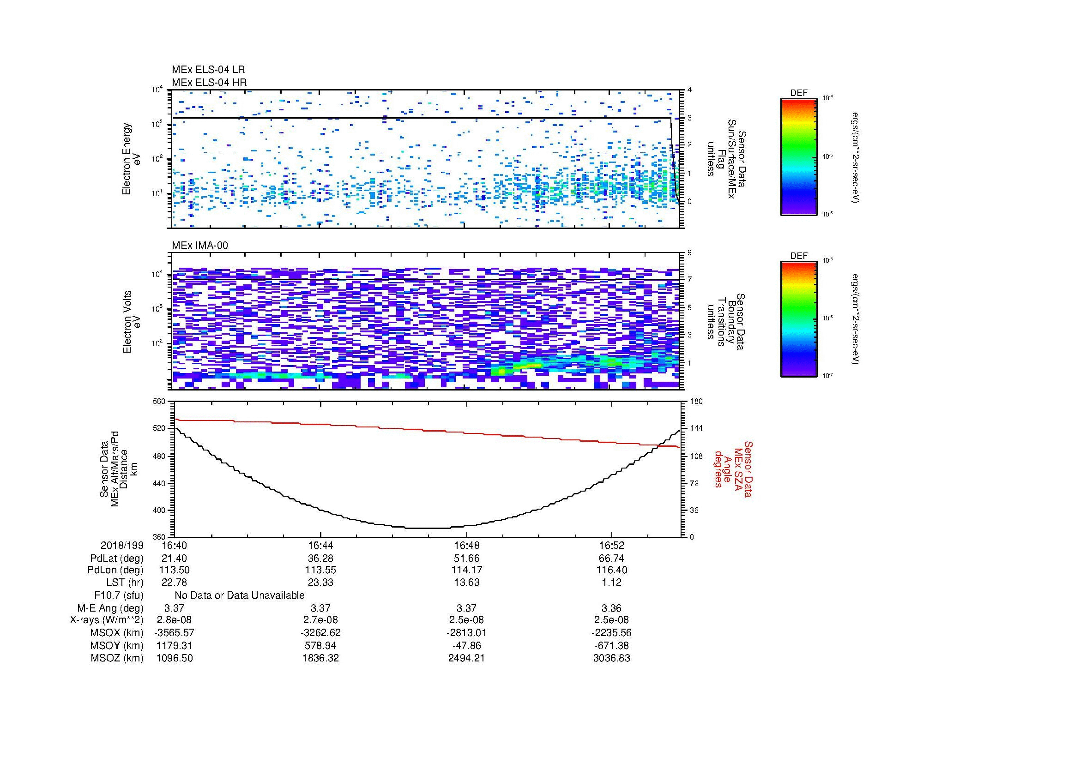Click the MSOX value -2235.56

tap(611, 633)
